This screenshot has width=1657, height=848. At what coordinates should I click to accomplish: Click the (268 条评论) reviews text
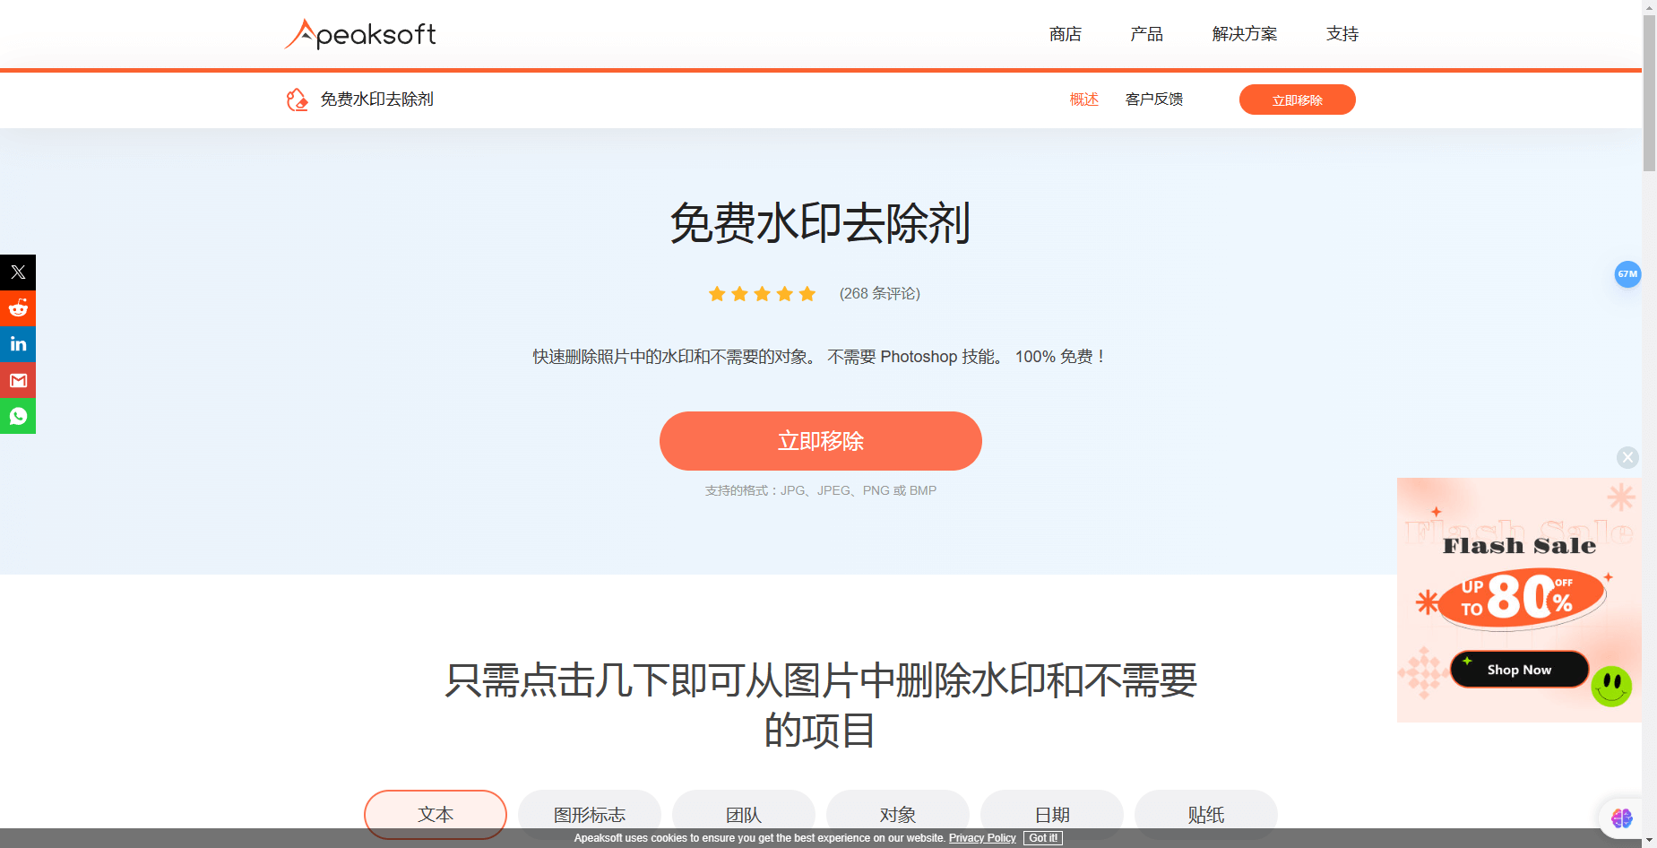point(880,294)
